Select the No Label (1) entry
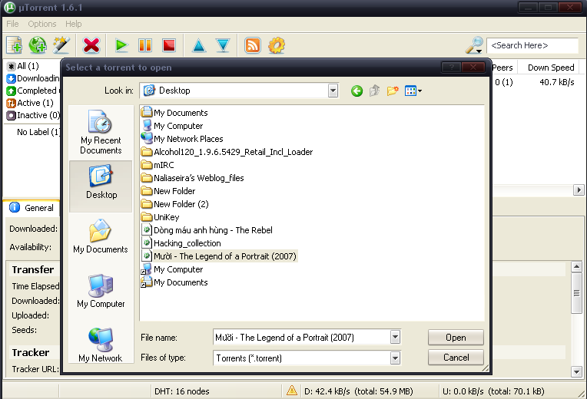 point(38,132)
